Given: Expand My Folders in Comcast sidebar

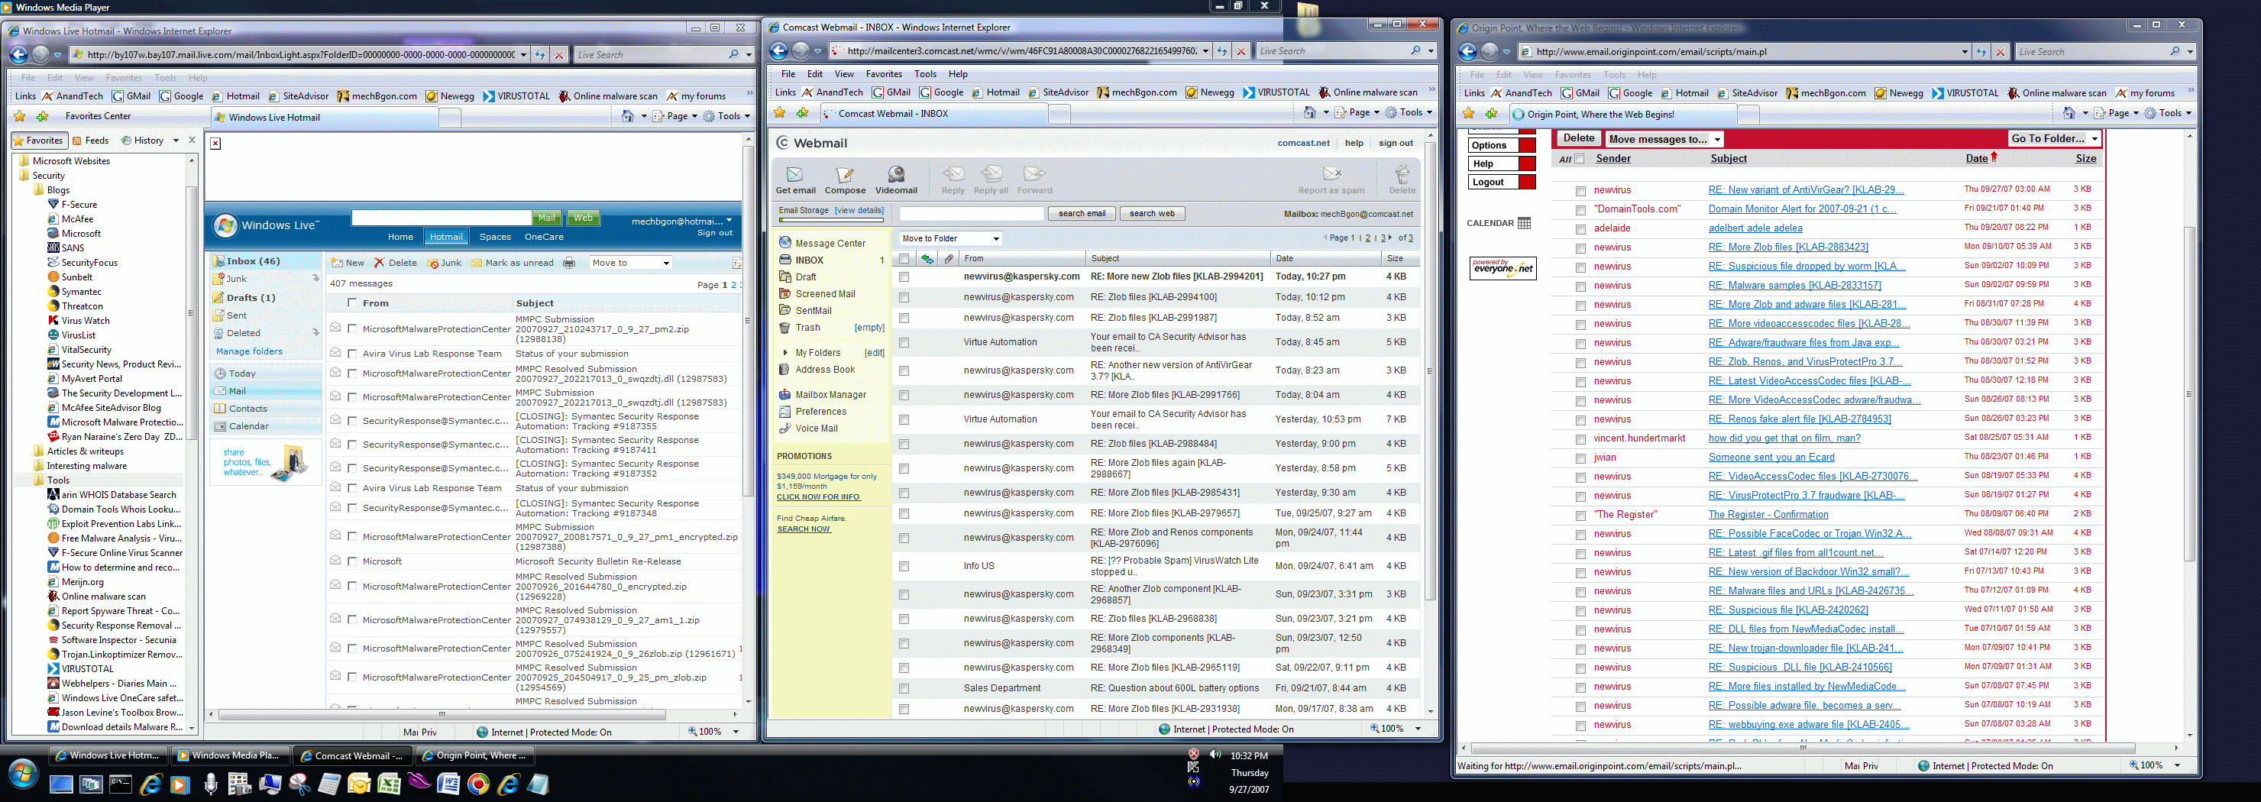Looking at the screenshot, I should (784, 353).
